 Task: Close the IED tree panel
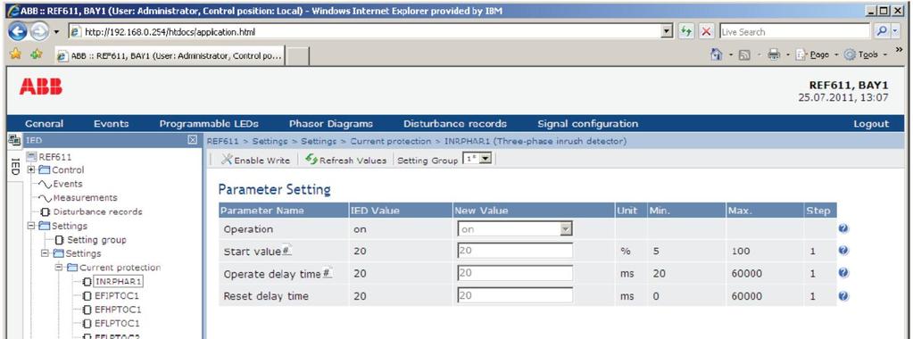(x=194, y=140)
